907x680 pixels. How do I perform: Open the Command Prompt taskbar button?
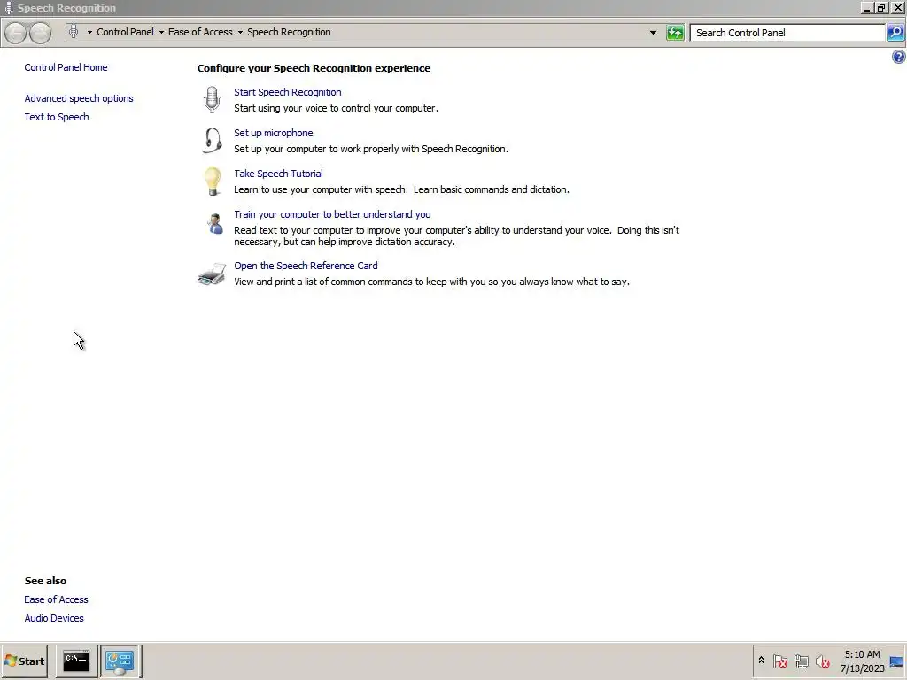click(76, 661)
